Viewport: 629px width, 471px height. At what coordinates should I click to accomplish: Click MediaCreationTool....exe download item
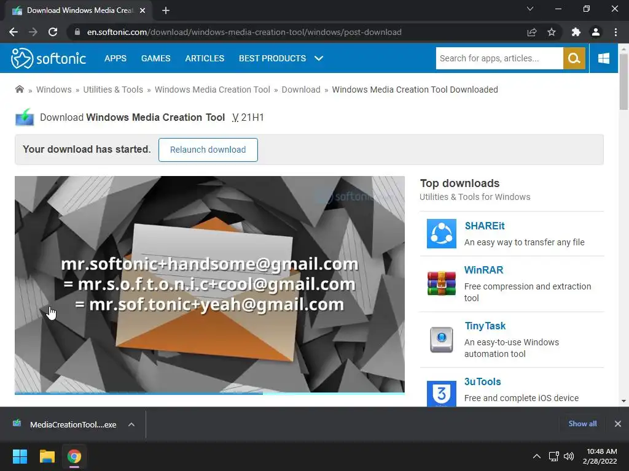pyautogui.click(x=73, y=424)
